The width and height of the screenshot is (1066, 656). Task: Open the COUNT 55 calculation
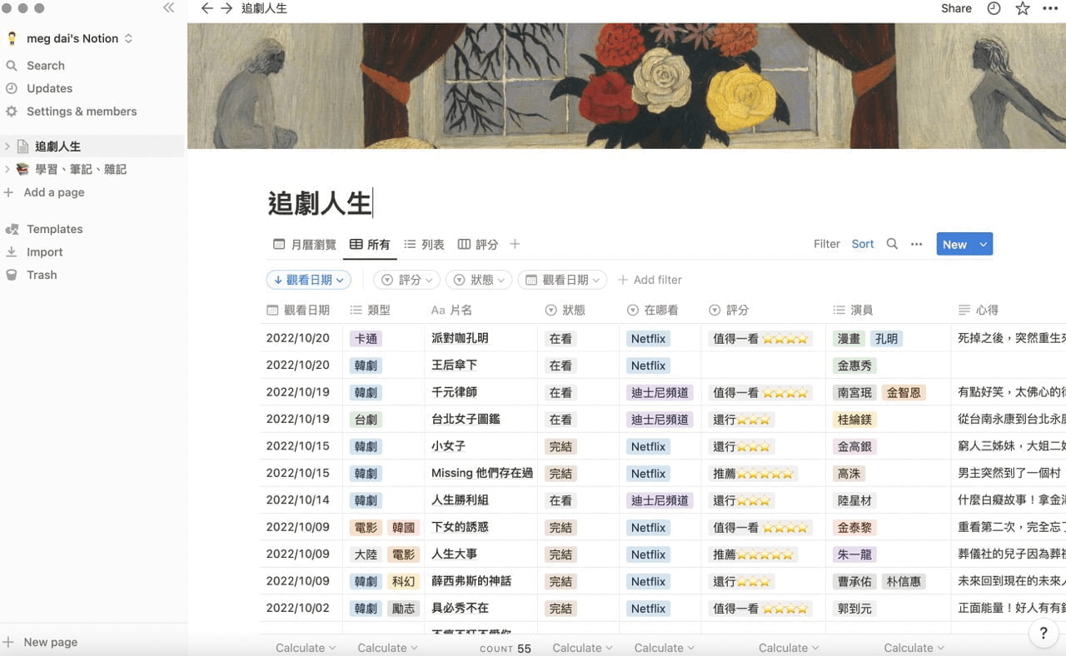point(506,649)
